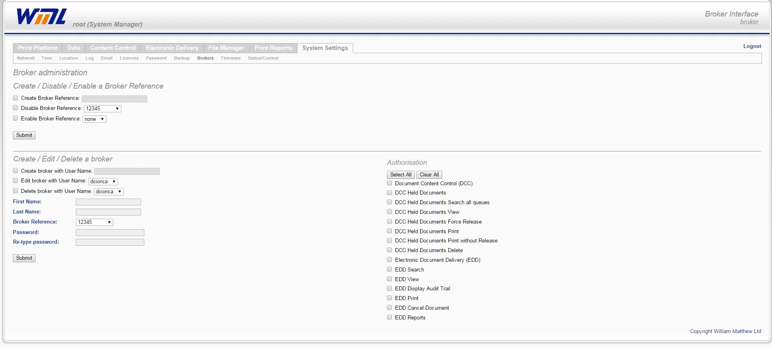The image size is (772, 348).
Task: Click the Create Broker Reference text field
Action: (x=114, y=99)
